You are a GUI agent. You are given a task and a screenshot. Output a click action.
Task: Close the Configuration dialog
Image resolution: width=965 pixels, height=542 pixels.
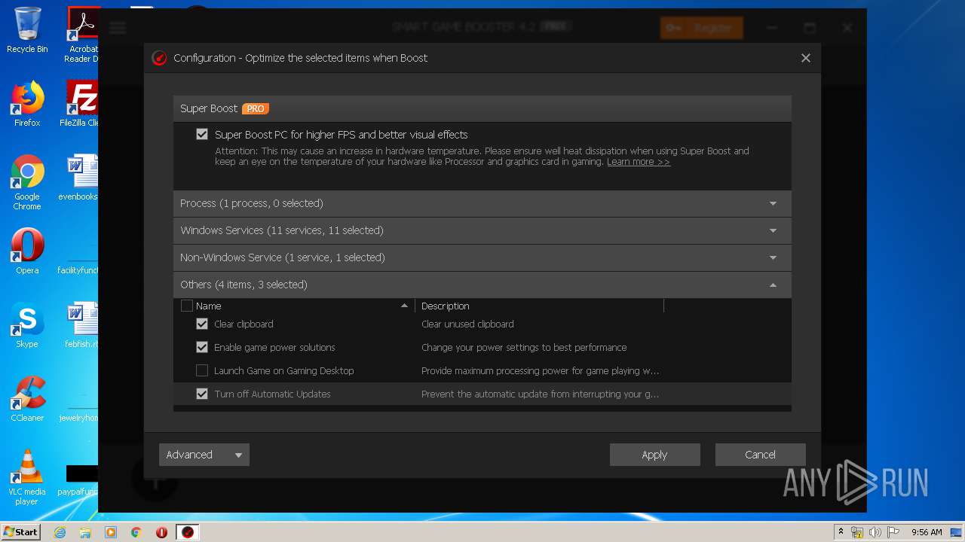[806, 58]
